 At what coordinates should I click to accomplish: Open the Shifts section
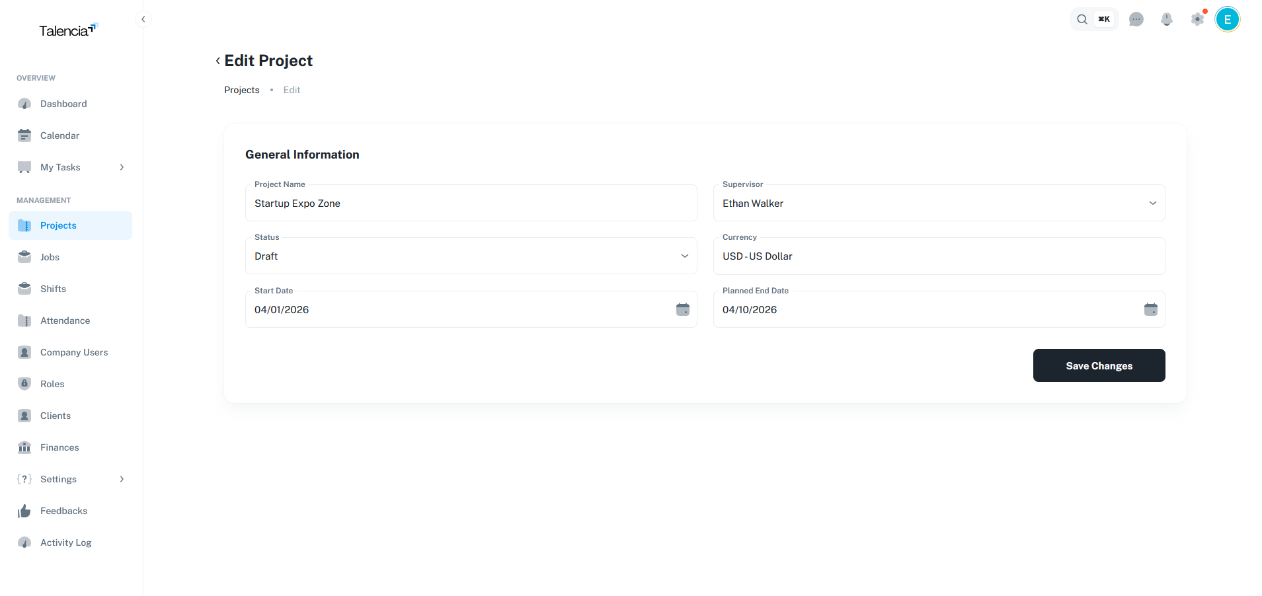click(52, 289)
